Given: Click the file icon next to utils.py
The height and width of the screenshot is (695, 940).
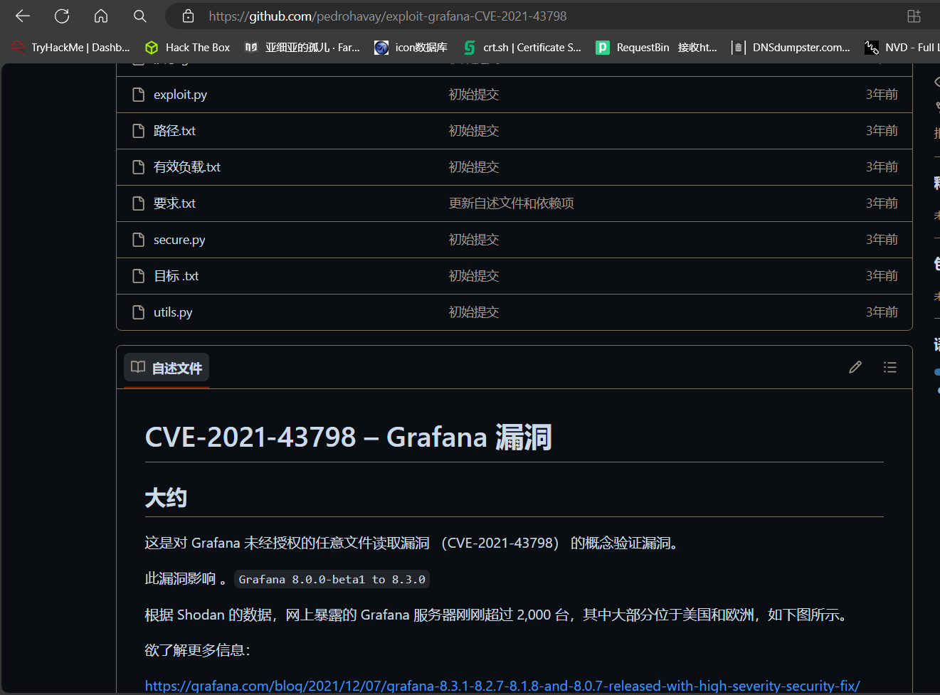Looking at the screenshot, I should (x=139, y=312).
